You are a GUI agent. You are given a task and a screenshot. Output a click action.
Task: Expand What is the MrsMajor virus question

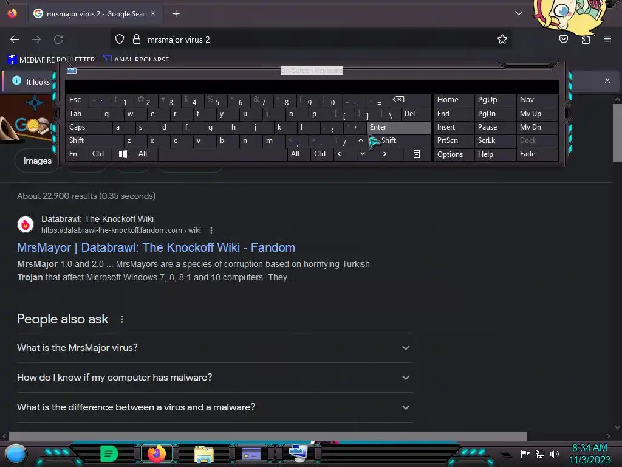pos(214,348)
